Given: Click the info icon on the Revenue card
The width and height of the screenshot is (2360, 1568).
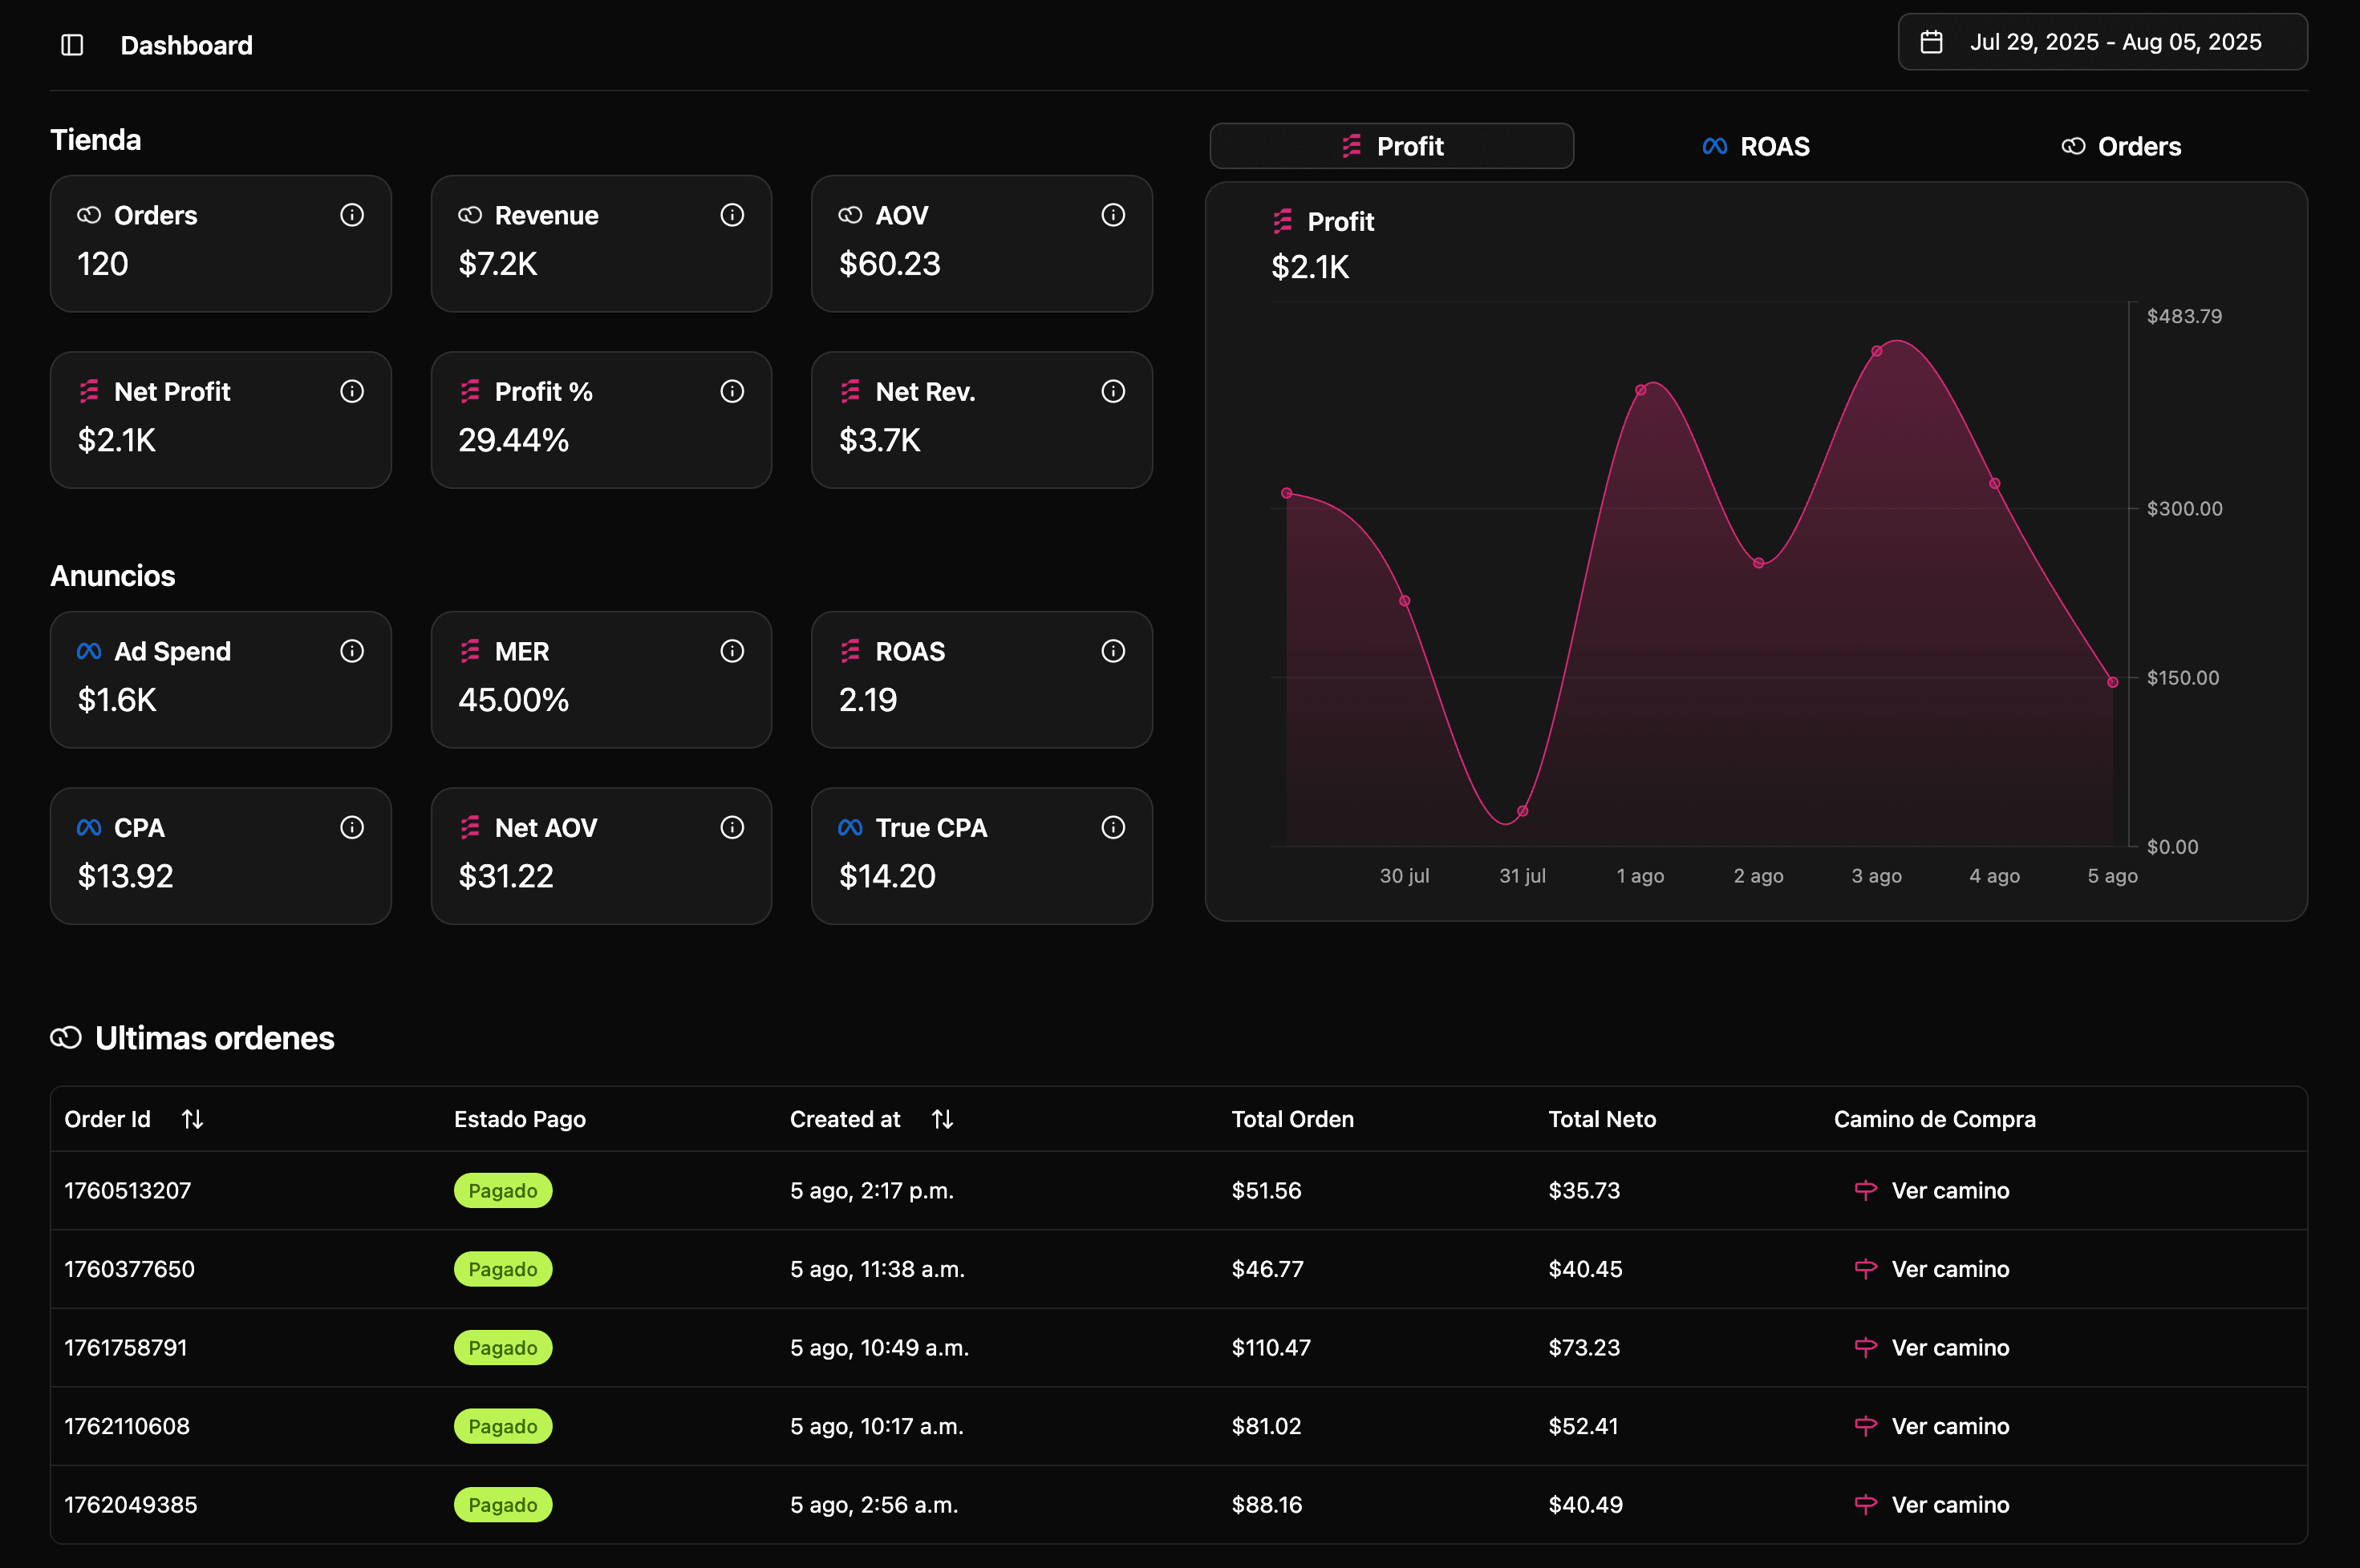Looking at the screenshot, I should coord(732,214).
